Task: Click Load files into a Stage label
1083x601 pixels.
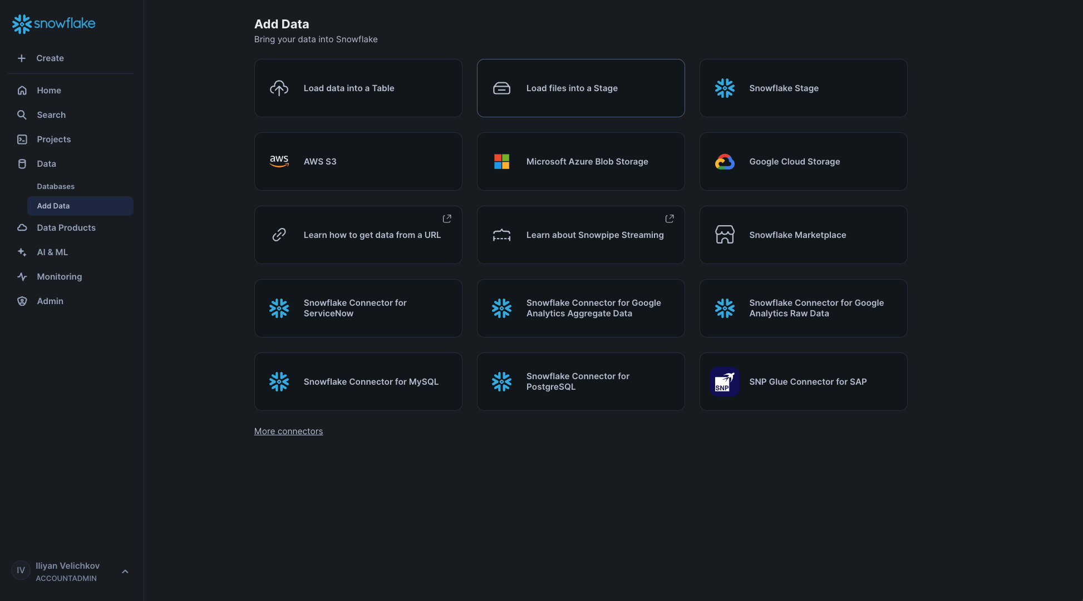Action: [x=572, y=88]
